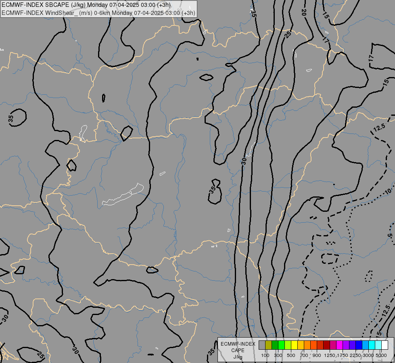Viewport: 395px width, 363px height.
Task: Click the J/kg unit label in legend
Action: [238, 357]
